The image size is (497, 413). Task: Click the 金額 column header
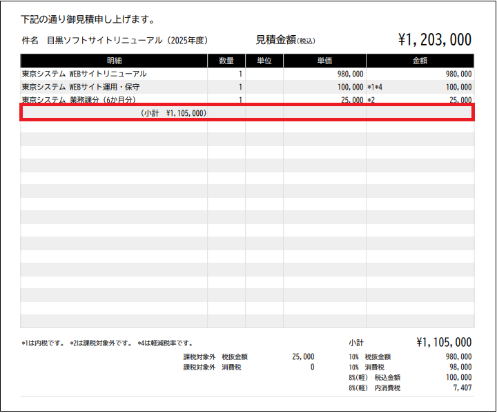coord(420,61)
